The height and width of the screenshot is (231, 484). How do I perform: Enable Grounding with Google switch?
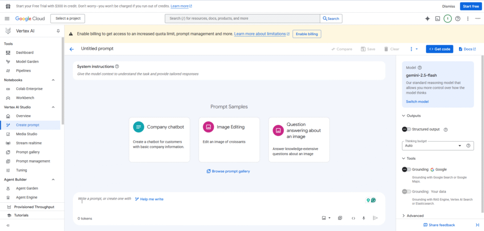(406, 169)
